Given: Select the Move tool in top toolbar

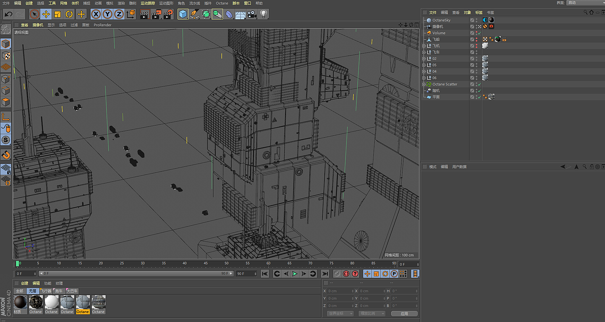Looking at the screenshot, I should click(46, 14).
